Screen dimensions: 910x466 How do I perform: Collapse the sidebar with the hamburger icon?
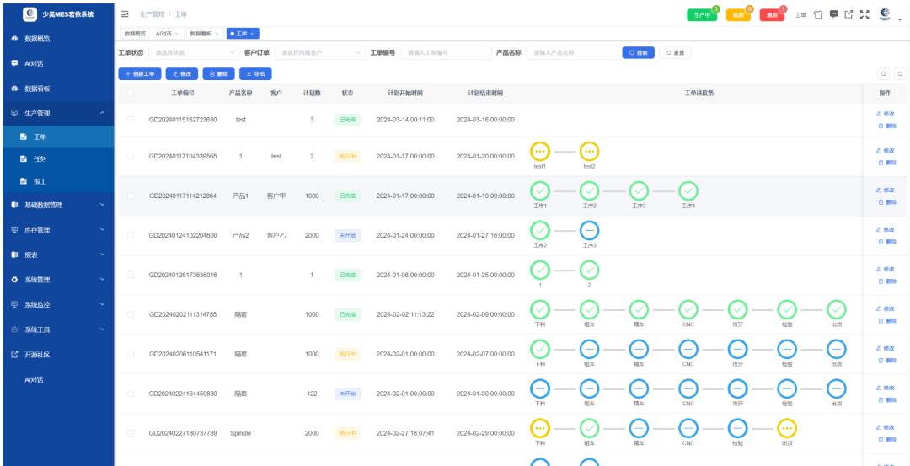click(125, 13)
